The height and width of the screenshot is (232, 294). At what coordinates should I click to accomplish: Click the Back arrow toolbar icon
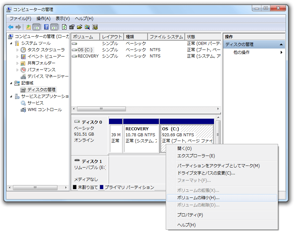11,27
